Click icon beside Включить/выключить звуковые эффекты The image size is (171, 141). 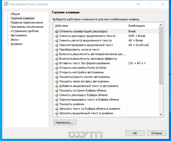(x=56, y=59)
